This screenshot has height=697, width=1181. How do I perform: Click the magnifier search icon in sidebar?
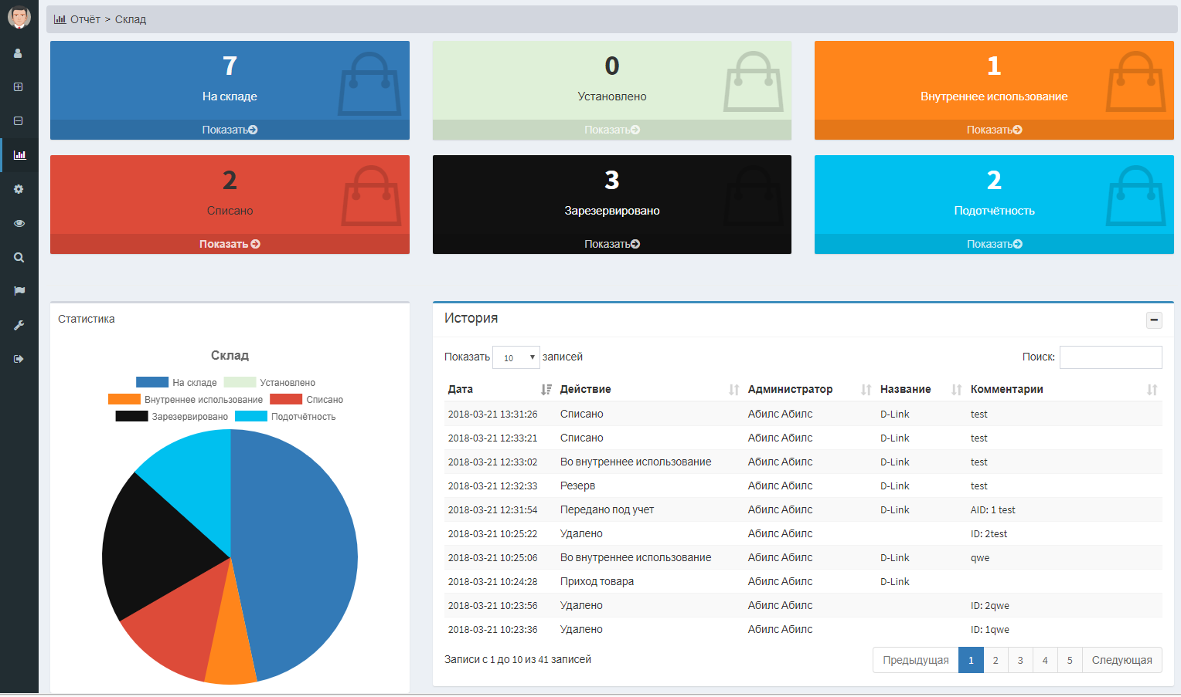(x=19, y=258)
